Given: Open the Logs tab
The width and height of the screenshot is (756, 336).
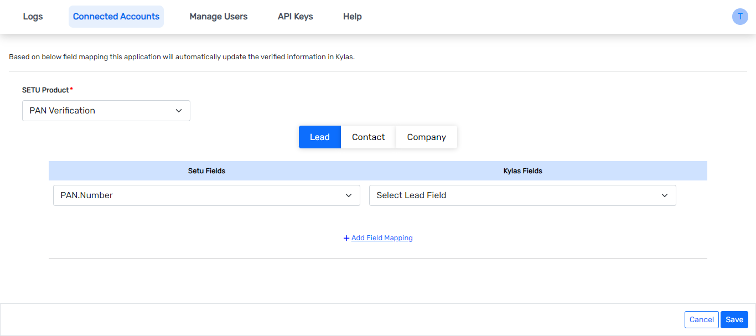Looking at the screenshot, I should (x=33, y=17).
